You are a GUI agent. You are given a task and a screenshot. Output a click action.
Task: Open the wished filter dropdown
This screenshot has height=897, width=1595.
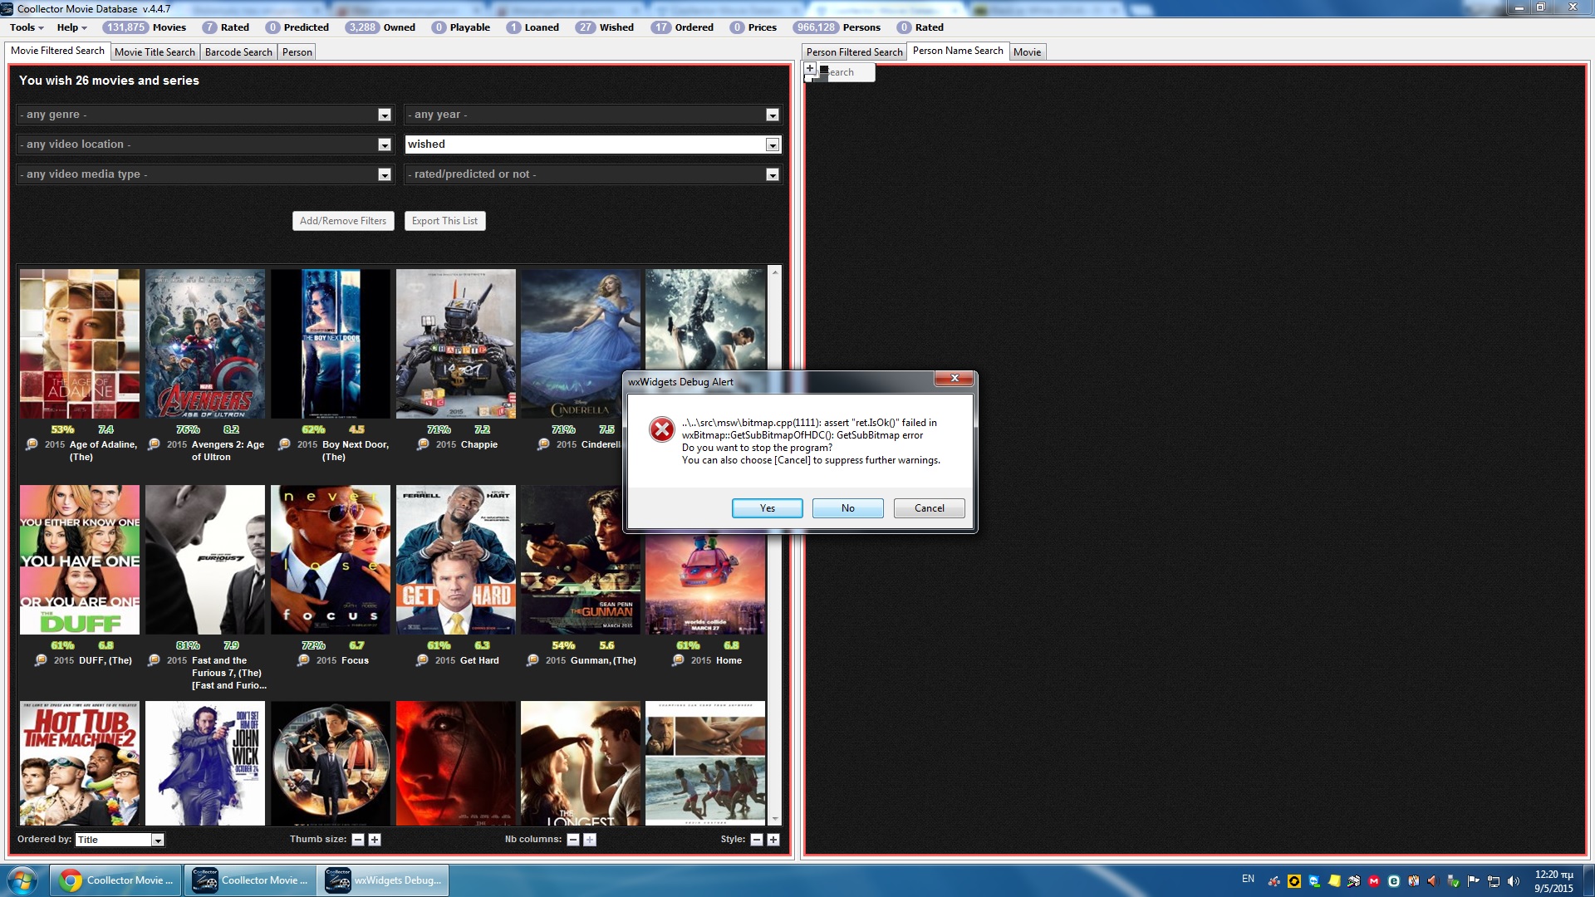click(x=593, y=145)
